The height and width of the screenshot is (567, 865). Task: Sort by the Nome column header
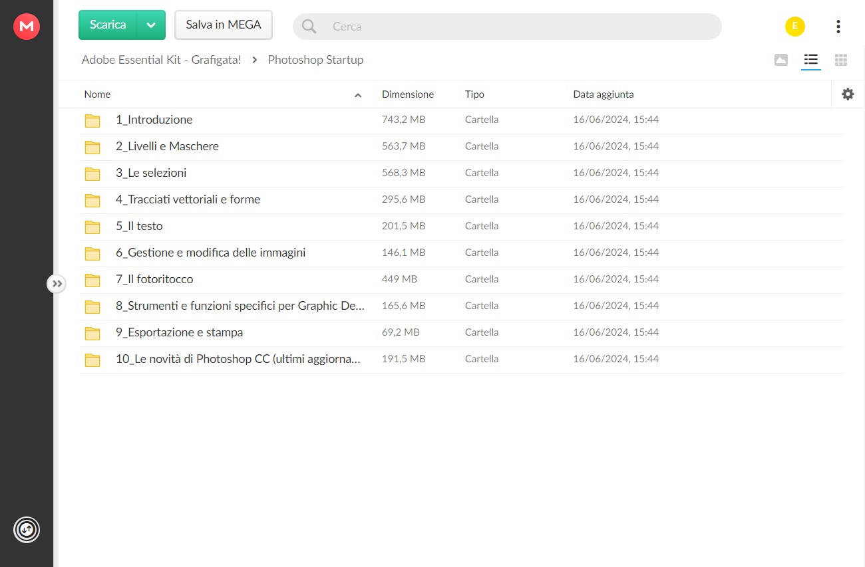(97, 94)
